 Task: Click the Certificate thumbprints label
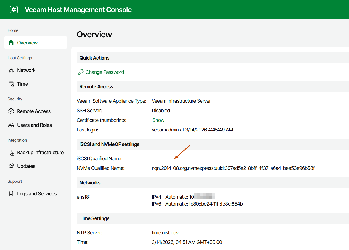click(102, 120)
